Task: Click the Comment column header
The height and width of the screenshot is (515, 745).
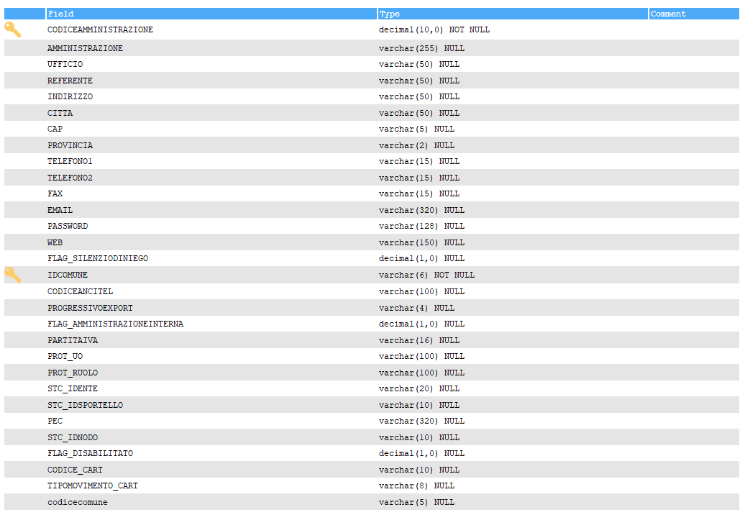Action: (x=668, y=14)
